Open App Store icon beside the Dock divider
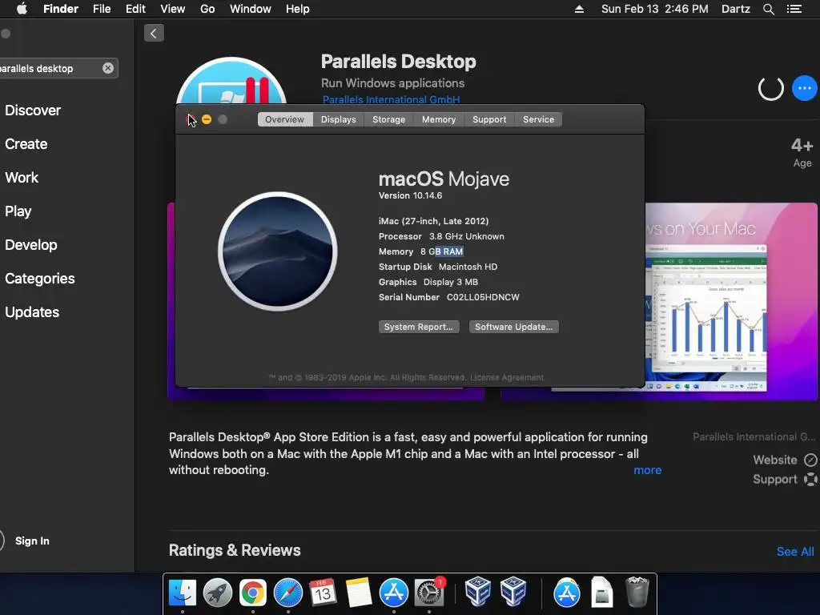 pos(566,593)
